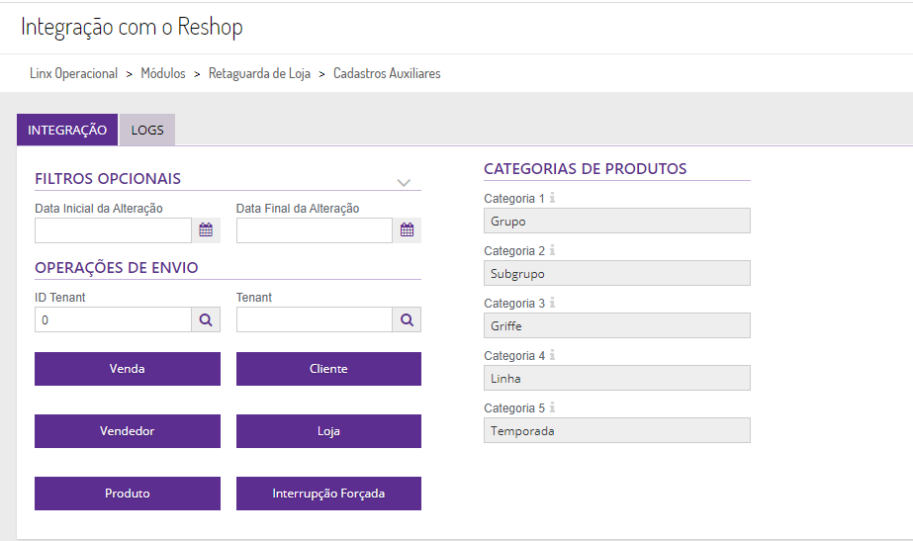Click the info icon beside Categoria 1
Screen dimensions: 913x541
pyautogui.click(x=553, y=199)
